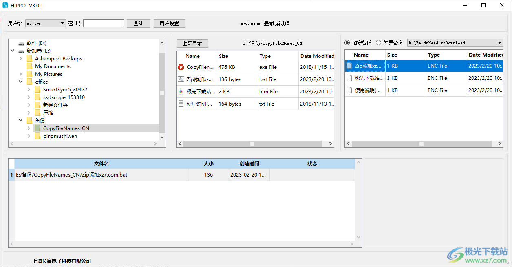Screen dimensions: 512x267
Task: Collapse the 新加卷 (E:) drive node
Action: pyautogui.click(x=13, y=51)
